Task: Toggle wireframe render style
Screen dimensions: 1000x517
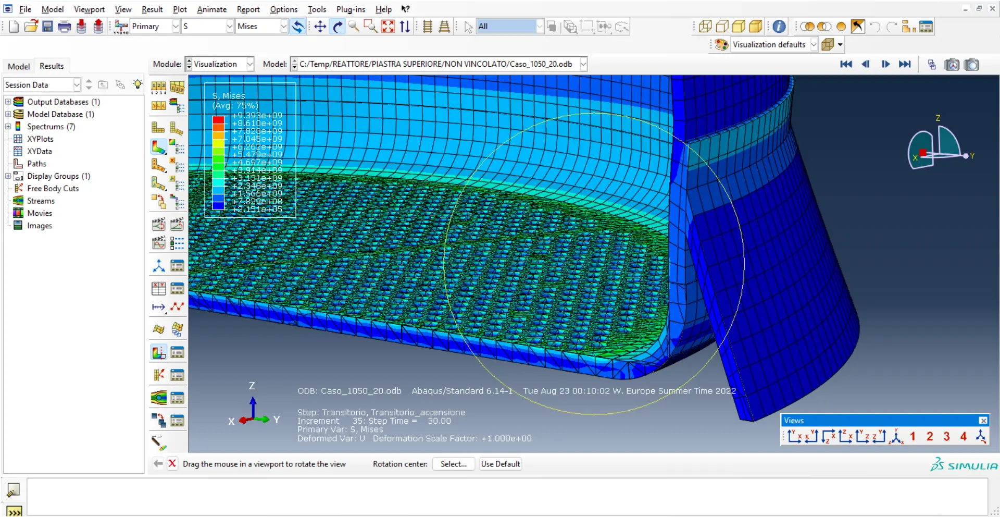Action: point(705,27)
